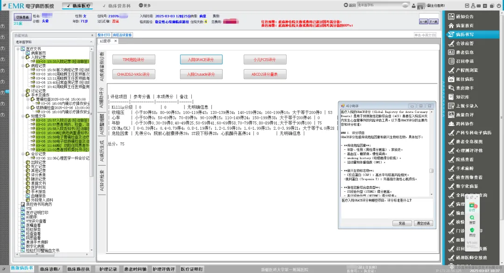Go to 病案首页 home icon in sidebar
Image resolution: width=504 pixels, height=273 pixels.
click(464, 25)
